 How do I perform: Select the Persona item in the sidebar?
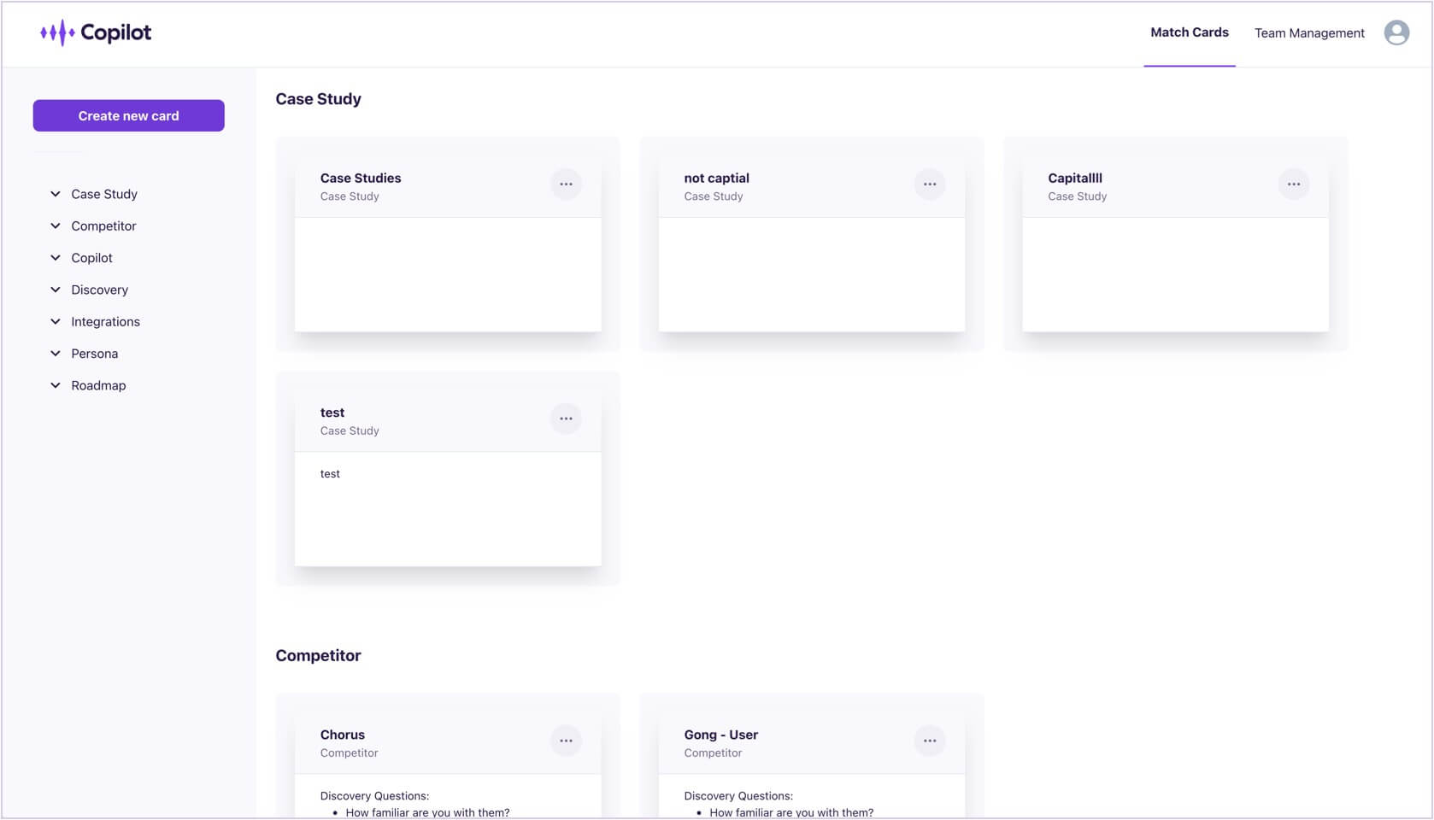pos(94,353)
